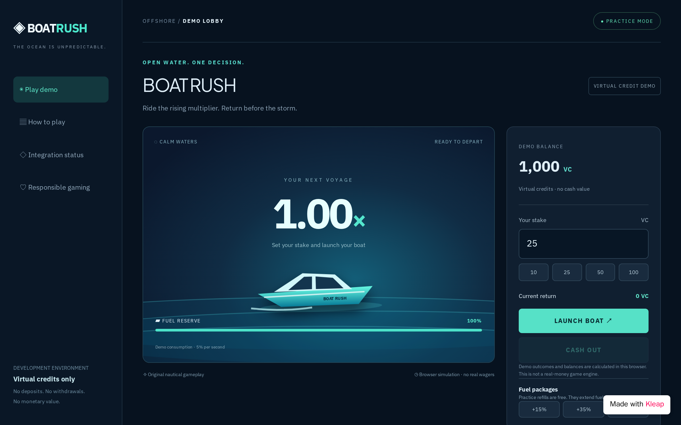Click the How to play lines icon
The width and height of the screenshot is (681, 425).
(23, 122)
